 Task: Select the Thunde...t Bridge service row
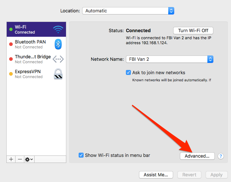tap(36, 59)
